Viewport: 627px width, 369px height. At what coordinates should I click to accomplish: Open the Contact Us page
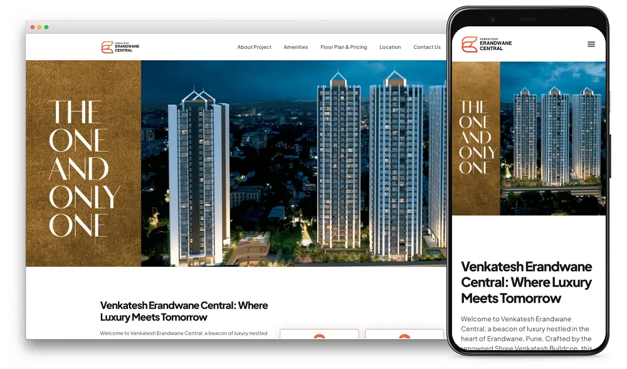click(426, 47)
